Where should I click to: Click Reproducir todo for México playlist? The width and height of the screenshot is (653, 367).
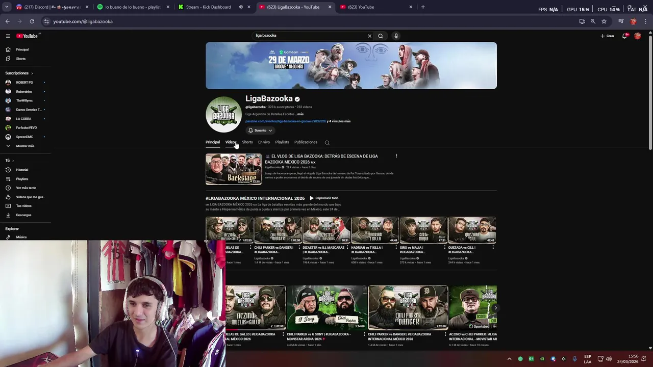click(x=324, y=198)
